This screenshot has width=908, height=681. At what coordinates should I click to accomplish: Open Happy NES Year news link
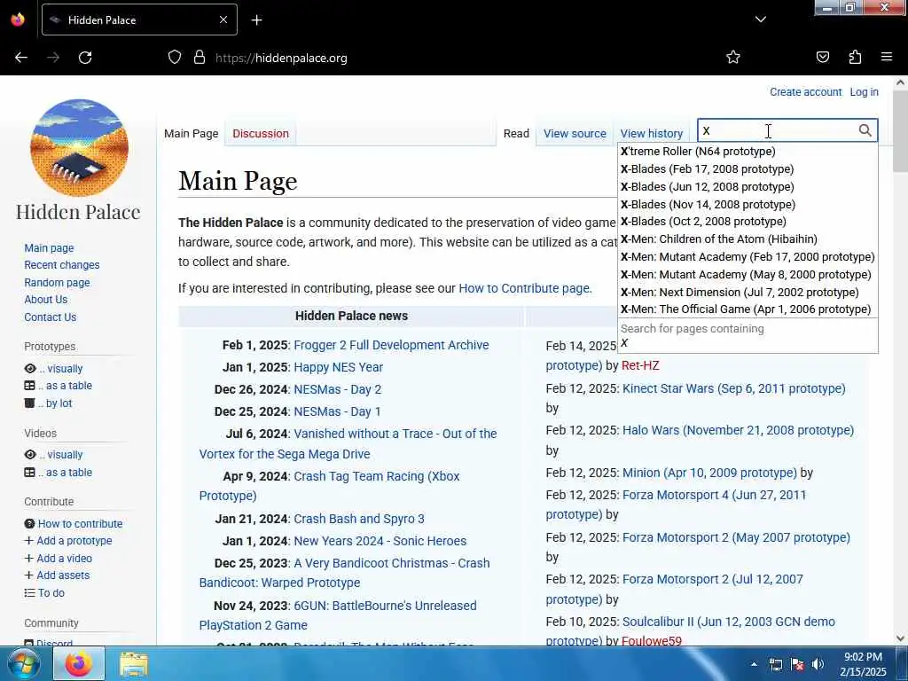coord(338,367)
